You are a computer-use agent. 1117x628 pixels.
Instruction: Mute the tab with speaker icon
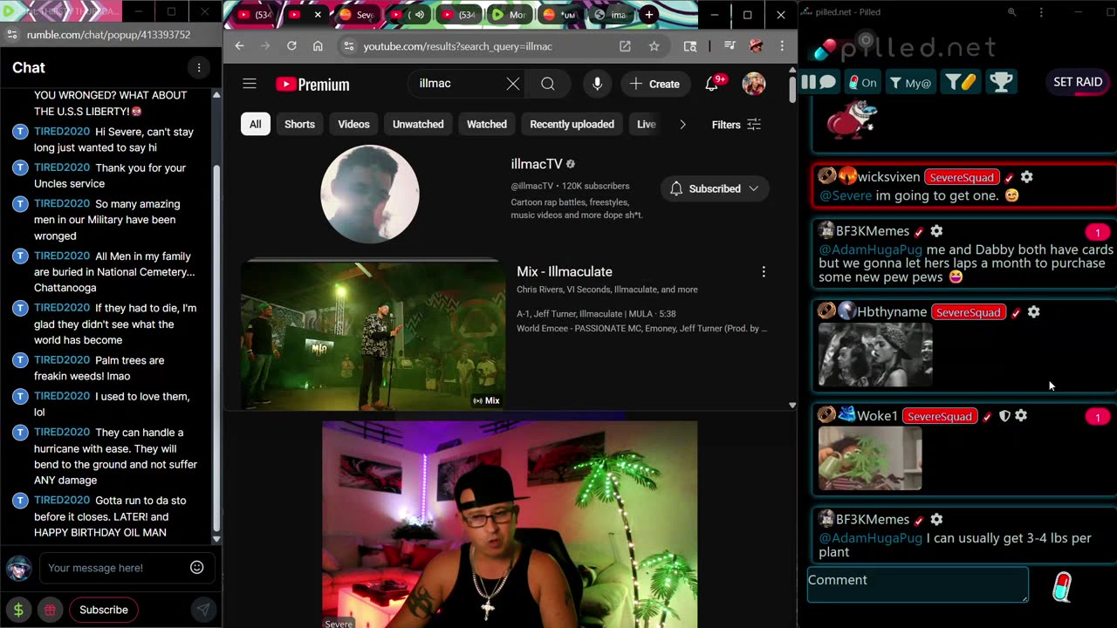coord(420,15)
